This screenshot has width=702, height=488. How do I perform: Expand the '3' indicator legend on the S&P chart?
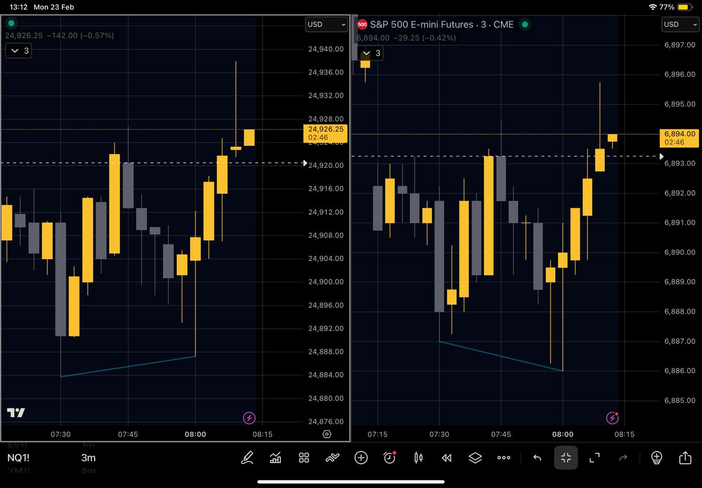[x=371, y=53]
